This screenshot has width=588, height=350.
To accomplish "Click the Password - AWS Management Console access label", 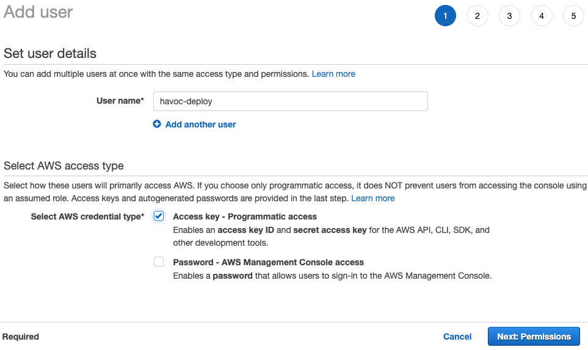I will pos(268,262).
